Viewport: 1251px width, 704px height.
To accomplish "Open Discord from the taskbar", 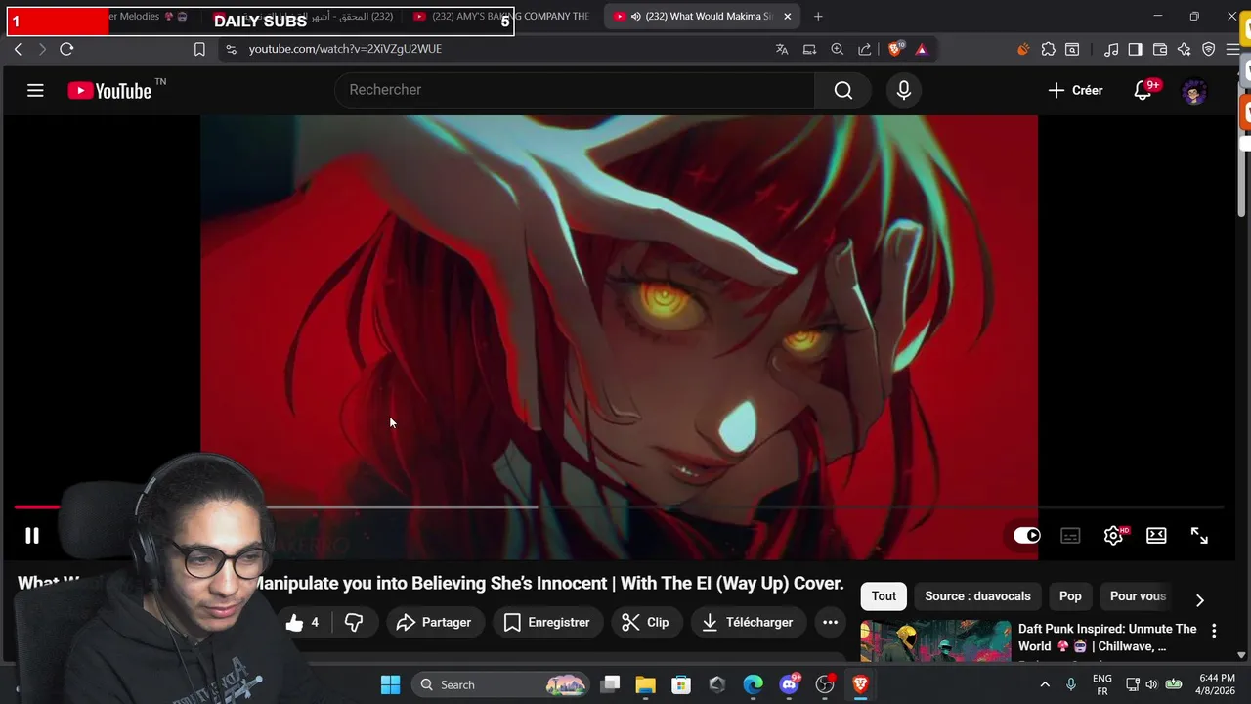I will coord(790,684).
